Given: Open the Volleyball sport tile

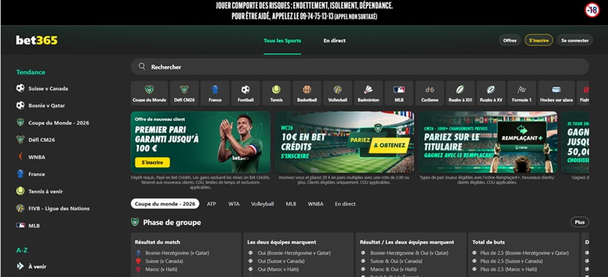Looking at the screenshot, I should click(337, 93).
